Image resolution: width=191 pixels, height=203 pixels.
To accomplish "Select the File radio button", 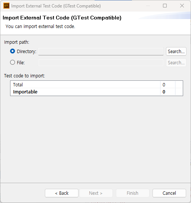I will coord(13,62).
